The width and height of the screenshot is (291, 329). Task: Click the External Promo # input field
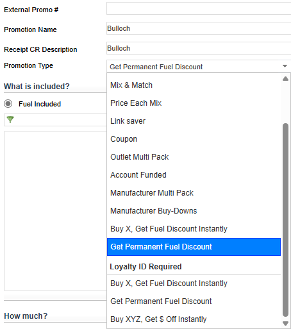click(x=199, y=8)
